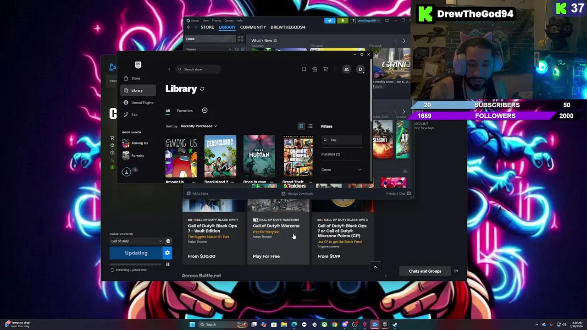Open Friends menu in Steam

click(x=216, y=21)
